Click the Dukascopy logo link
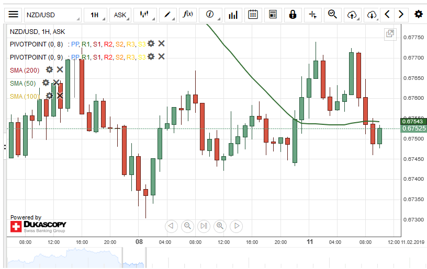 pos(38,227)
